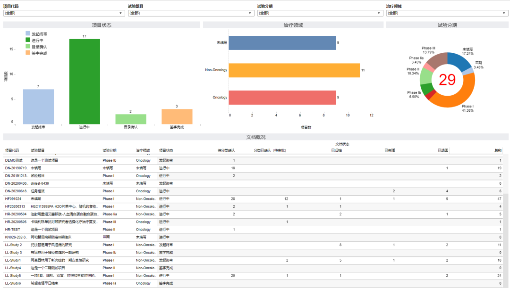This screenshot has height=288, width=510.
Task: Click the 8 value in 已归档 column
Action: click(x=340, y=245)
